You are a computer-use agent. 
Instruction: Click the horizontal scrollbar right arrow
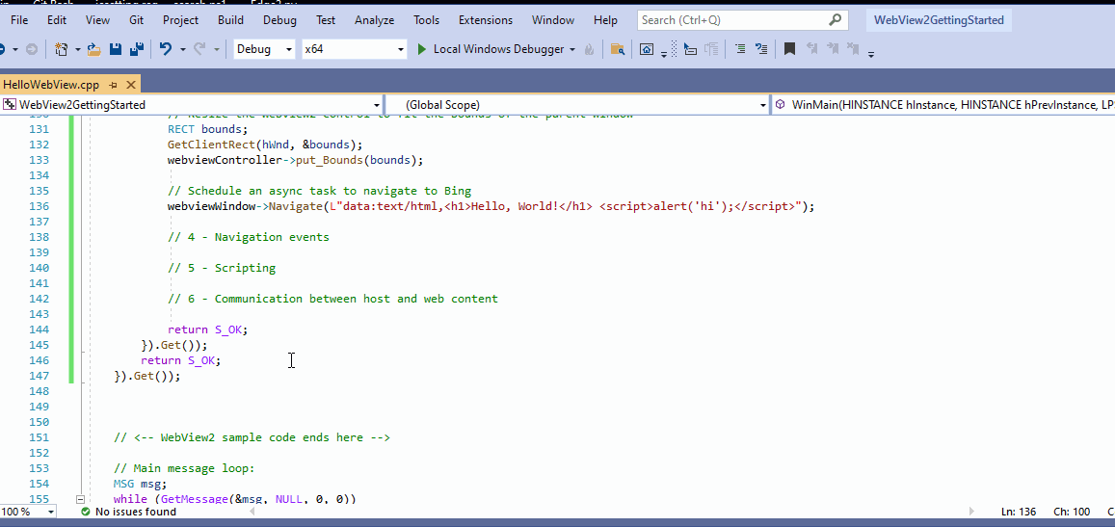[971, 512]
